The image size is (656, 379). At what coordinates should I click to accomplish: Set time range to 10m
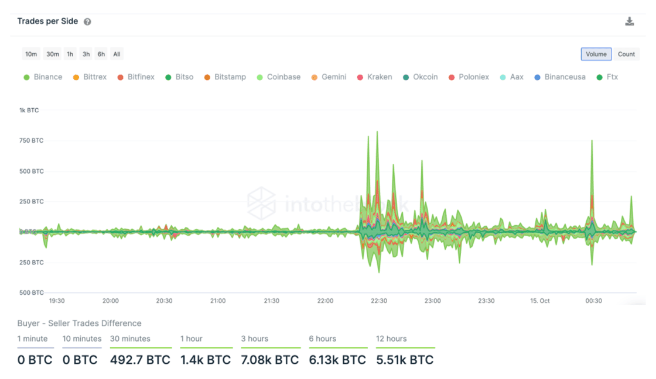pyautogui.click(x=31, y=54)
